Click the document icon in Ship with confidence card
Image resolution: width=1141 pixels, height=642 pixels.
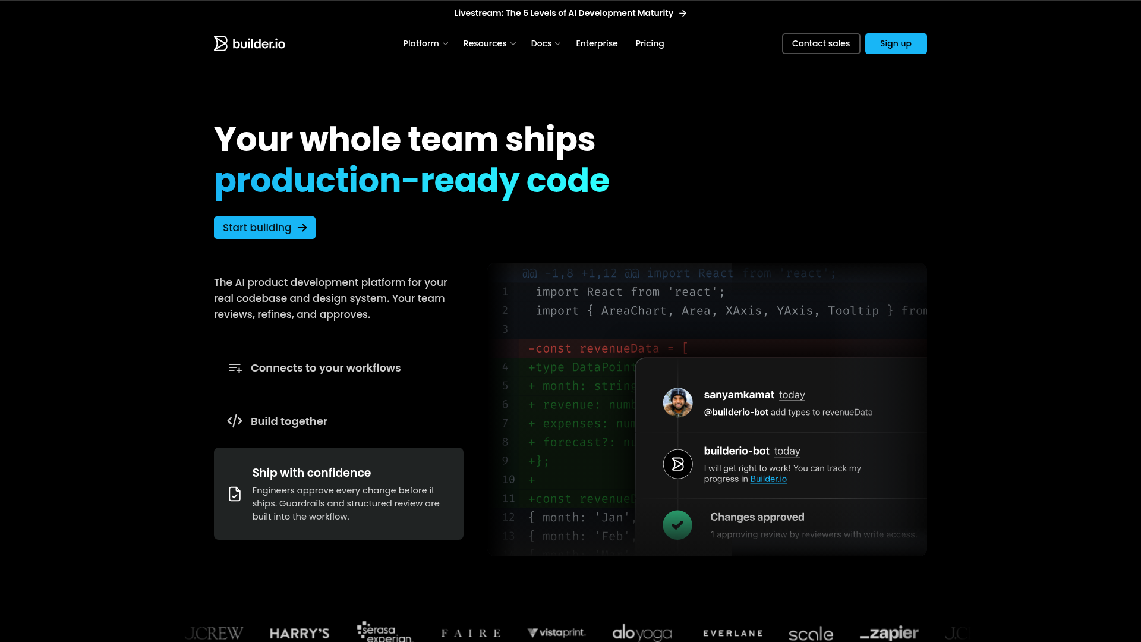tap(235, 494)
